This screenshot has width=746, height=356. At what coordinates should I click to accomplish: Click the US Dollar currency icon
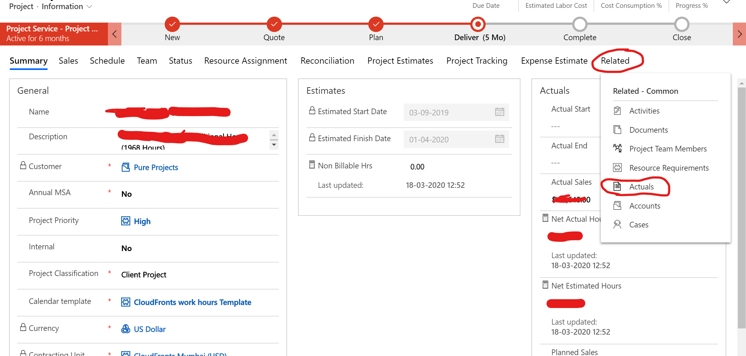pos(125,329)
